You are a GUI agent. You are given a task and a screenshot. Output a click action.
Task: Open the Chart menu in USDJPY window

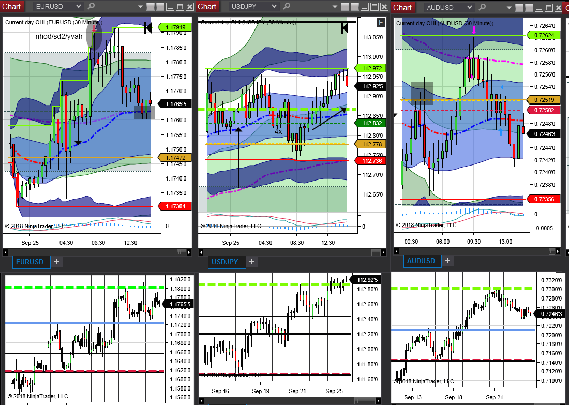point(207,7)
